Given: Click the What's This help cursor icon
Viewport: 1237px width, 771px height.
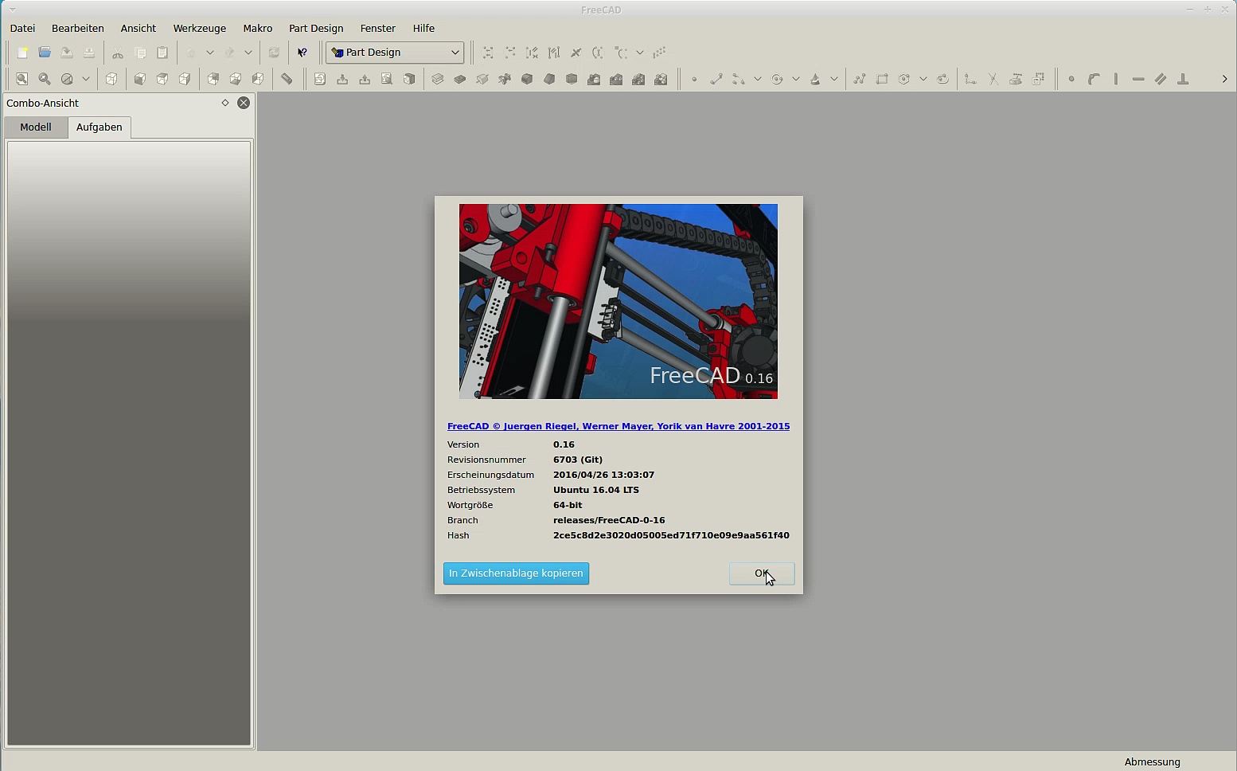Looking at the screenshot, I should point(302,53).
